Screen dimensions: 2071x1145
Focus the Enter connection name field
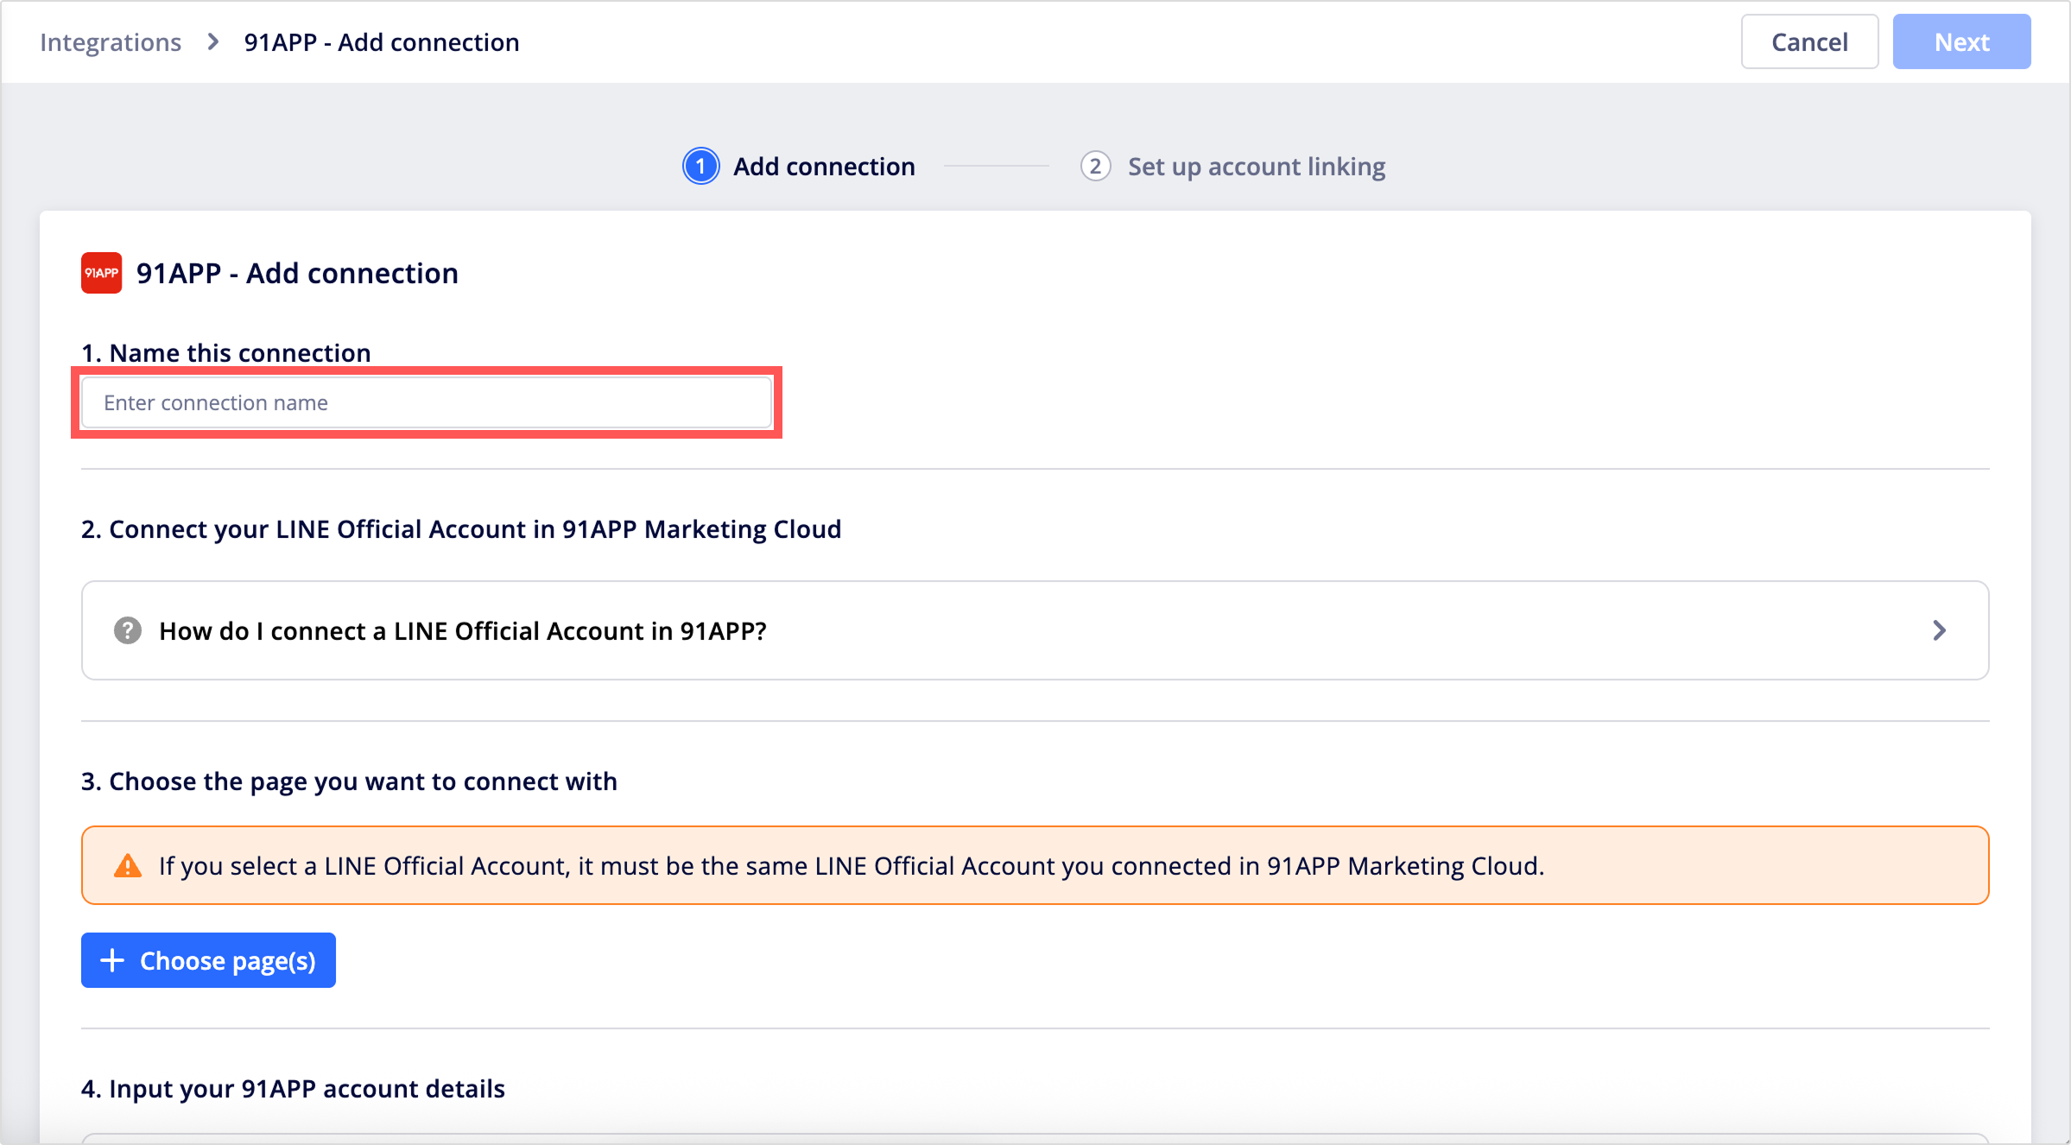(427, 402)
